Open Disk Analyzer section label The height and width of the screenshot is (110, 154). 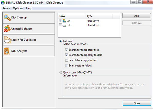[x=19, y=51]
